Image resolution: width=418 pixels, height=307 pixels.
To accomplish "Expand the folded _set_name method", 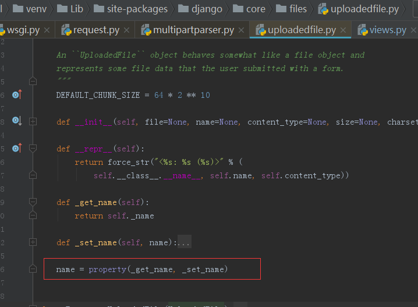I will coord(33,242).
